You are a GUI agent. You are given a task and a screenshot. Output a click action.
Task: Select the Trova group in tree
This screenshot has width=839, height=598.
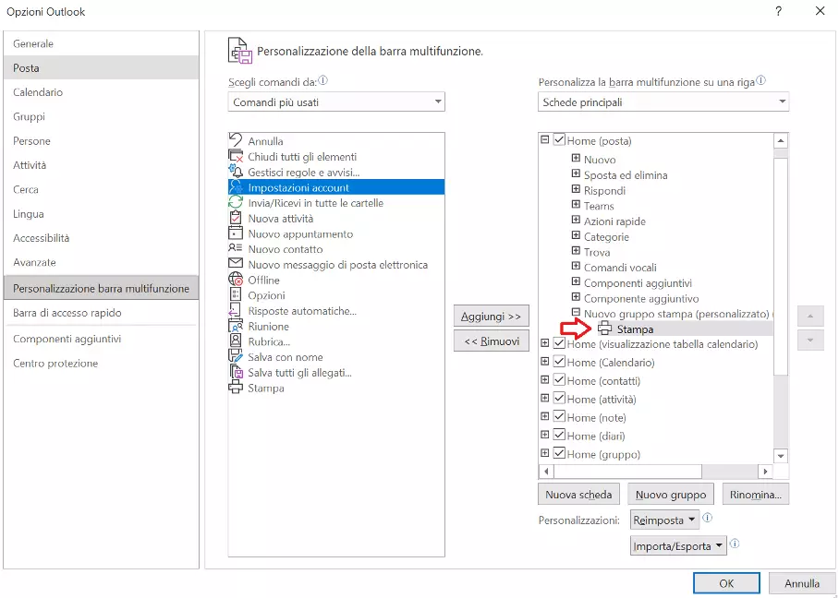(x=597, y=252)
